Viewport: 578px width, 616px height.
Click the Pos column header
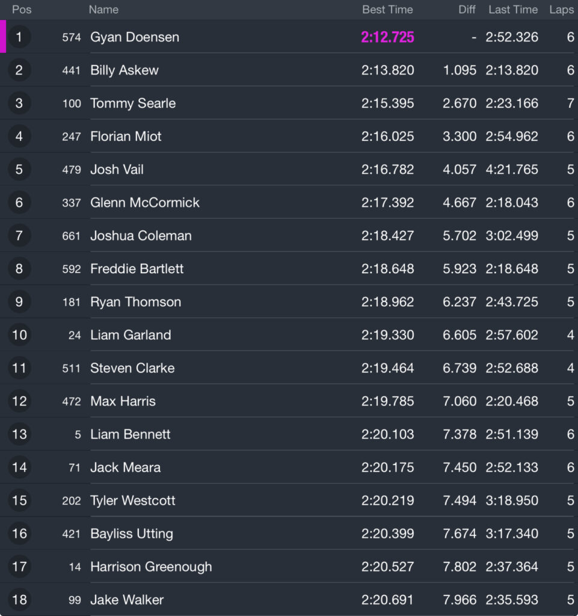point(22,10)
